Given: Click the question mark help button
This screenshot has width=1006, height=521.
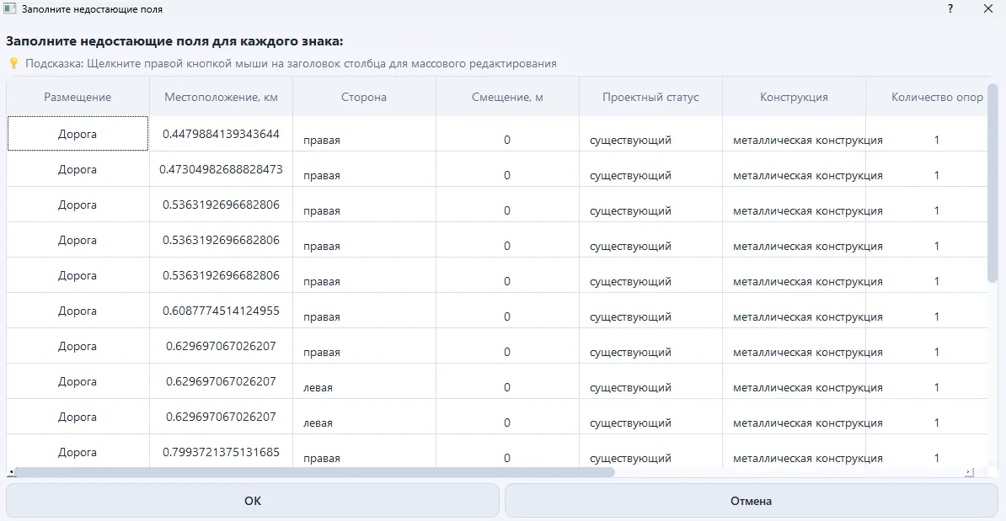Looking at the screenshot, I should pos(950,9).
